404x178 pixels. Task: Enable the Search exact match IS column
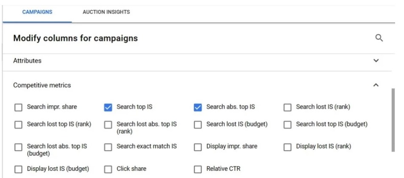[x=108, y=147]
